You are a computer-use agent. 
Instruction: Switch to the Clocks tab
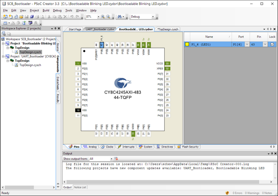[x=107, y=147]
